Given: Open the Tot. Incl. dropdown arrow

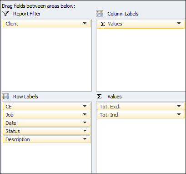Looking at the screenshot, I should coord(179,114).
